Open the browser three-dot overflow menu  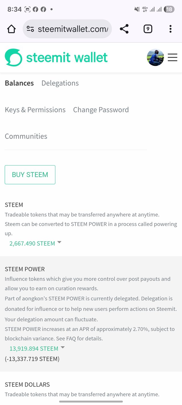point(170,29)
